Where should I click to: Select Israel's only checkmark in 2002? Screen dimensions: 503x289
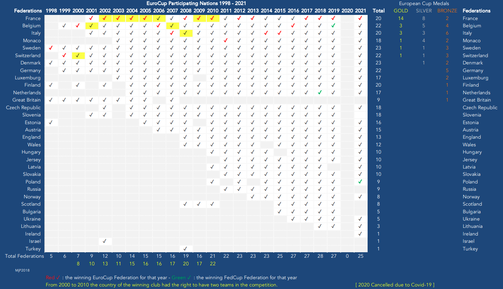click(104, 241)
